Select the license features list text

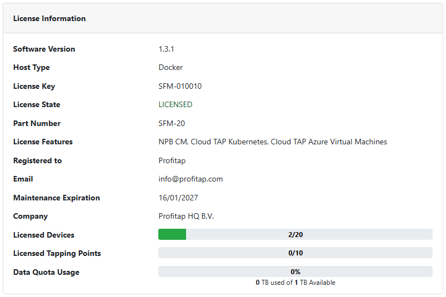point(273,142)
